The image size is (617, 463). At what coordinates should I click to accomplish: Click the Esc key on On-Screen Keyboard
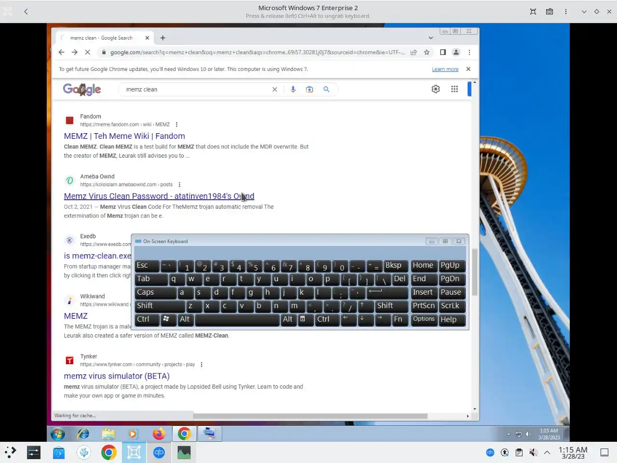(147, 266)
